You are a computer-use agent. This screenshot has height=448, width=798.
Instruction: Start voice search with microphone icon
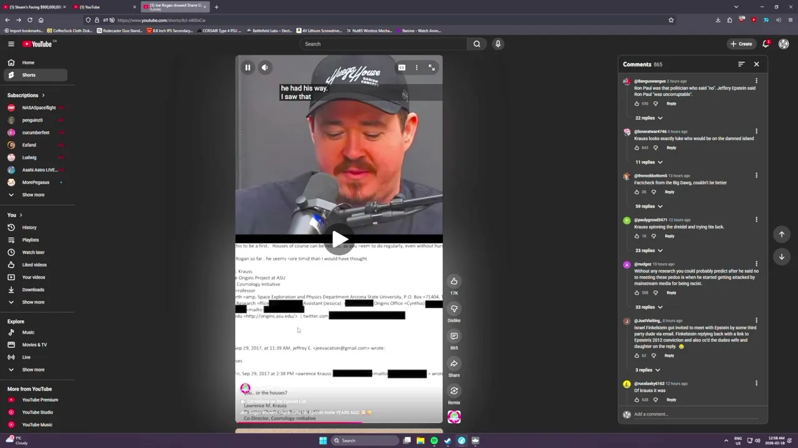pyautogui.click(x=498, y=44)
